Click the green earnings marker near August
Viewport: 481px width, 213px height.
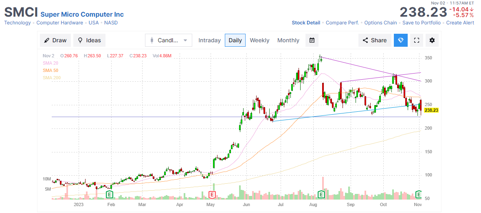(321, 194)
